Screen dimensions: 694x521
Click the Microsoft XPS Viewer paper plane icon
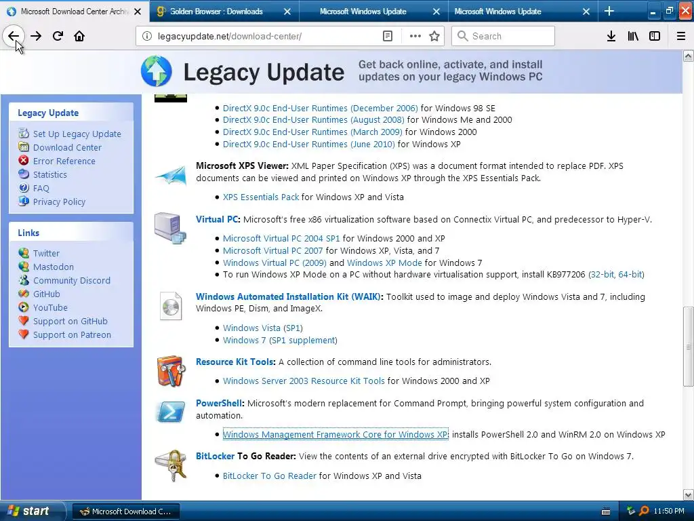click(171, 176)
